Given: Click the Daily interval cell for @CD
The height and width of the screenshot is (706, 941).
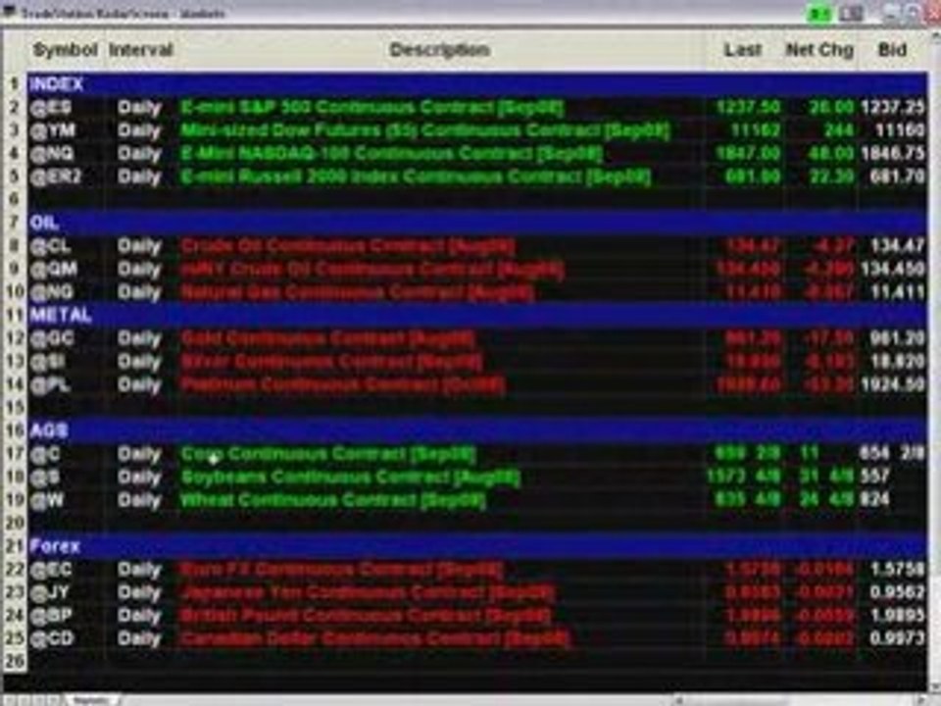Looking at the screenshot, I should (x=140, y=638).
